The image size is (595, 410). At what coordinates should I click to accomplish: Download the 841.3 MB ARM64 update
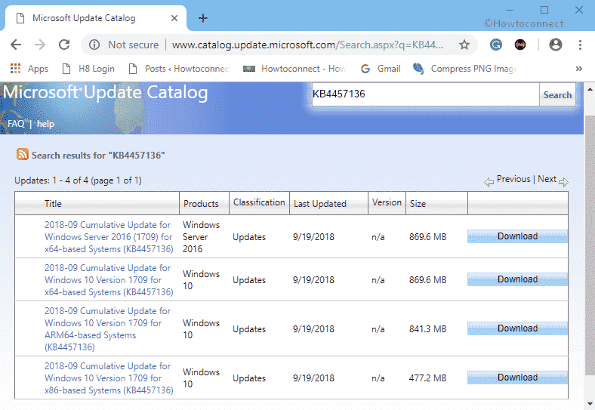coord(517,328)
